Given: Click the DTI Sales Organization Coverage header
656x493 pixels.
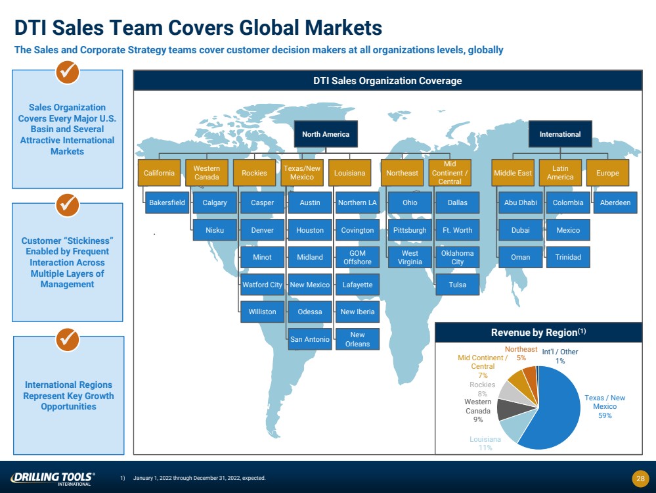Looking at the screenshot, I should (388, 80).
